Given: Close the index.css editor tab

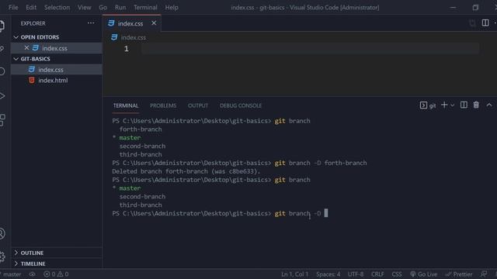Looking at the screenshot, I should (x=154, y=23).
